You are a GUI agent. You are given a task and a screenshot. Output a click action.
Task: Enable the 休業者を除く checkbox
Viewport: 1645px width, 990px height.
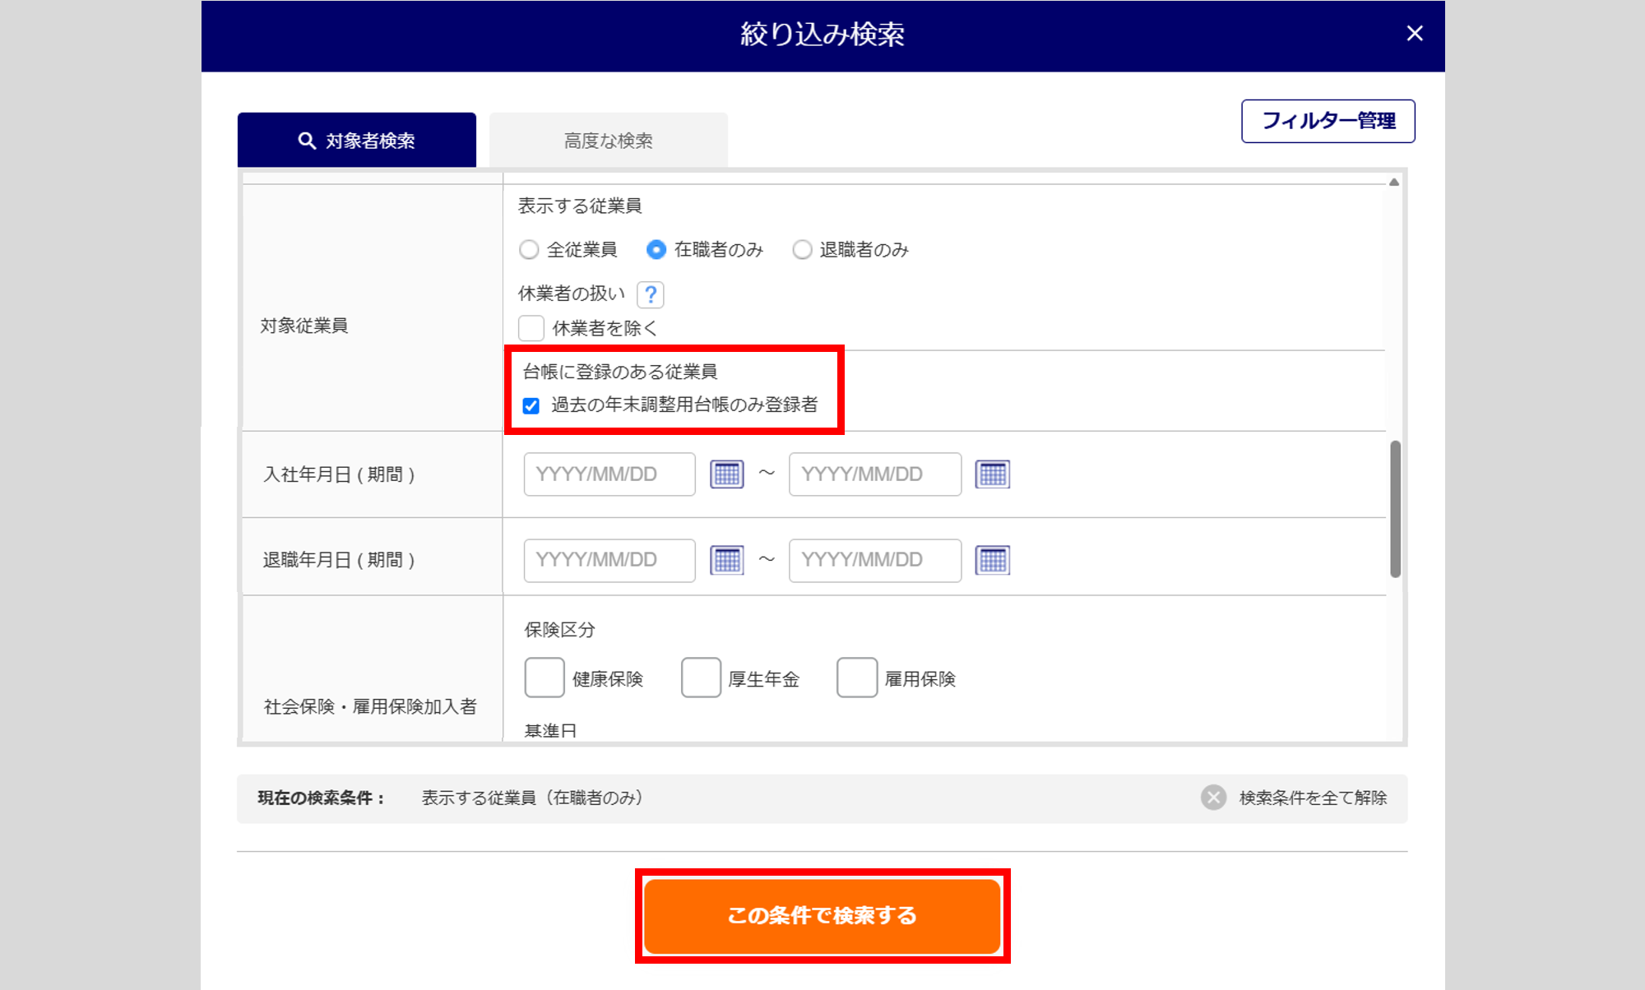pos(531,328)
